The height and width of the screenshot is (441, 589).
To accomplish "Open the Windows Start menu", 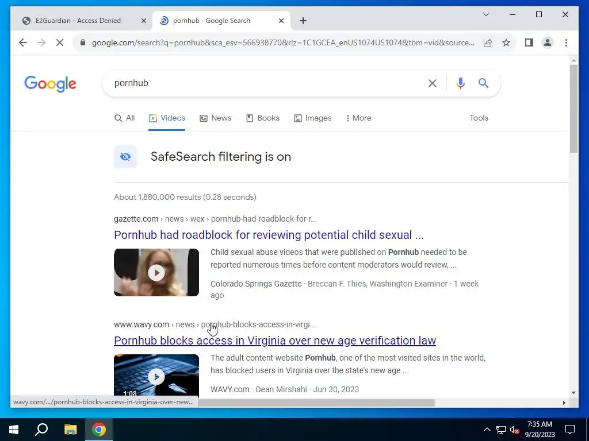I will pos(14,430).
